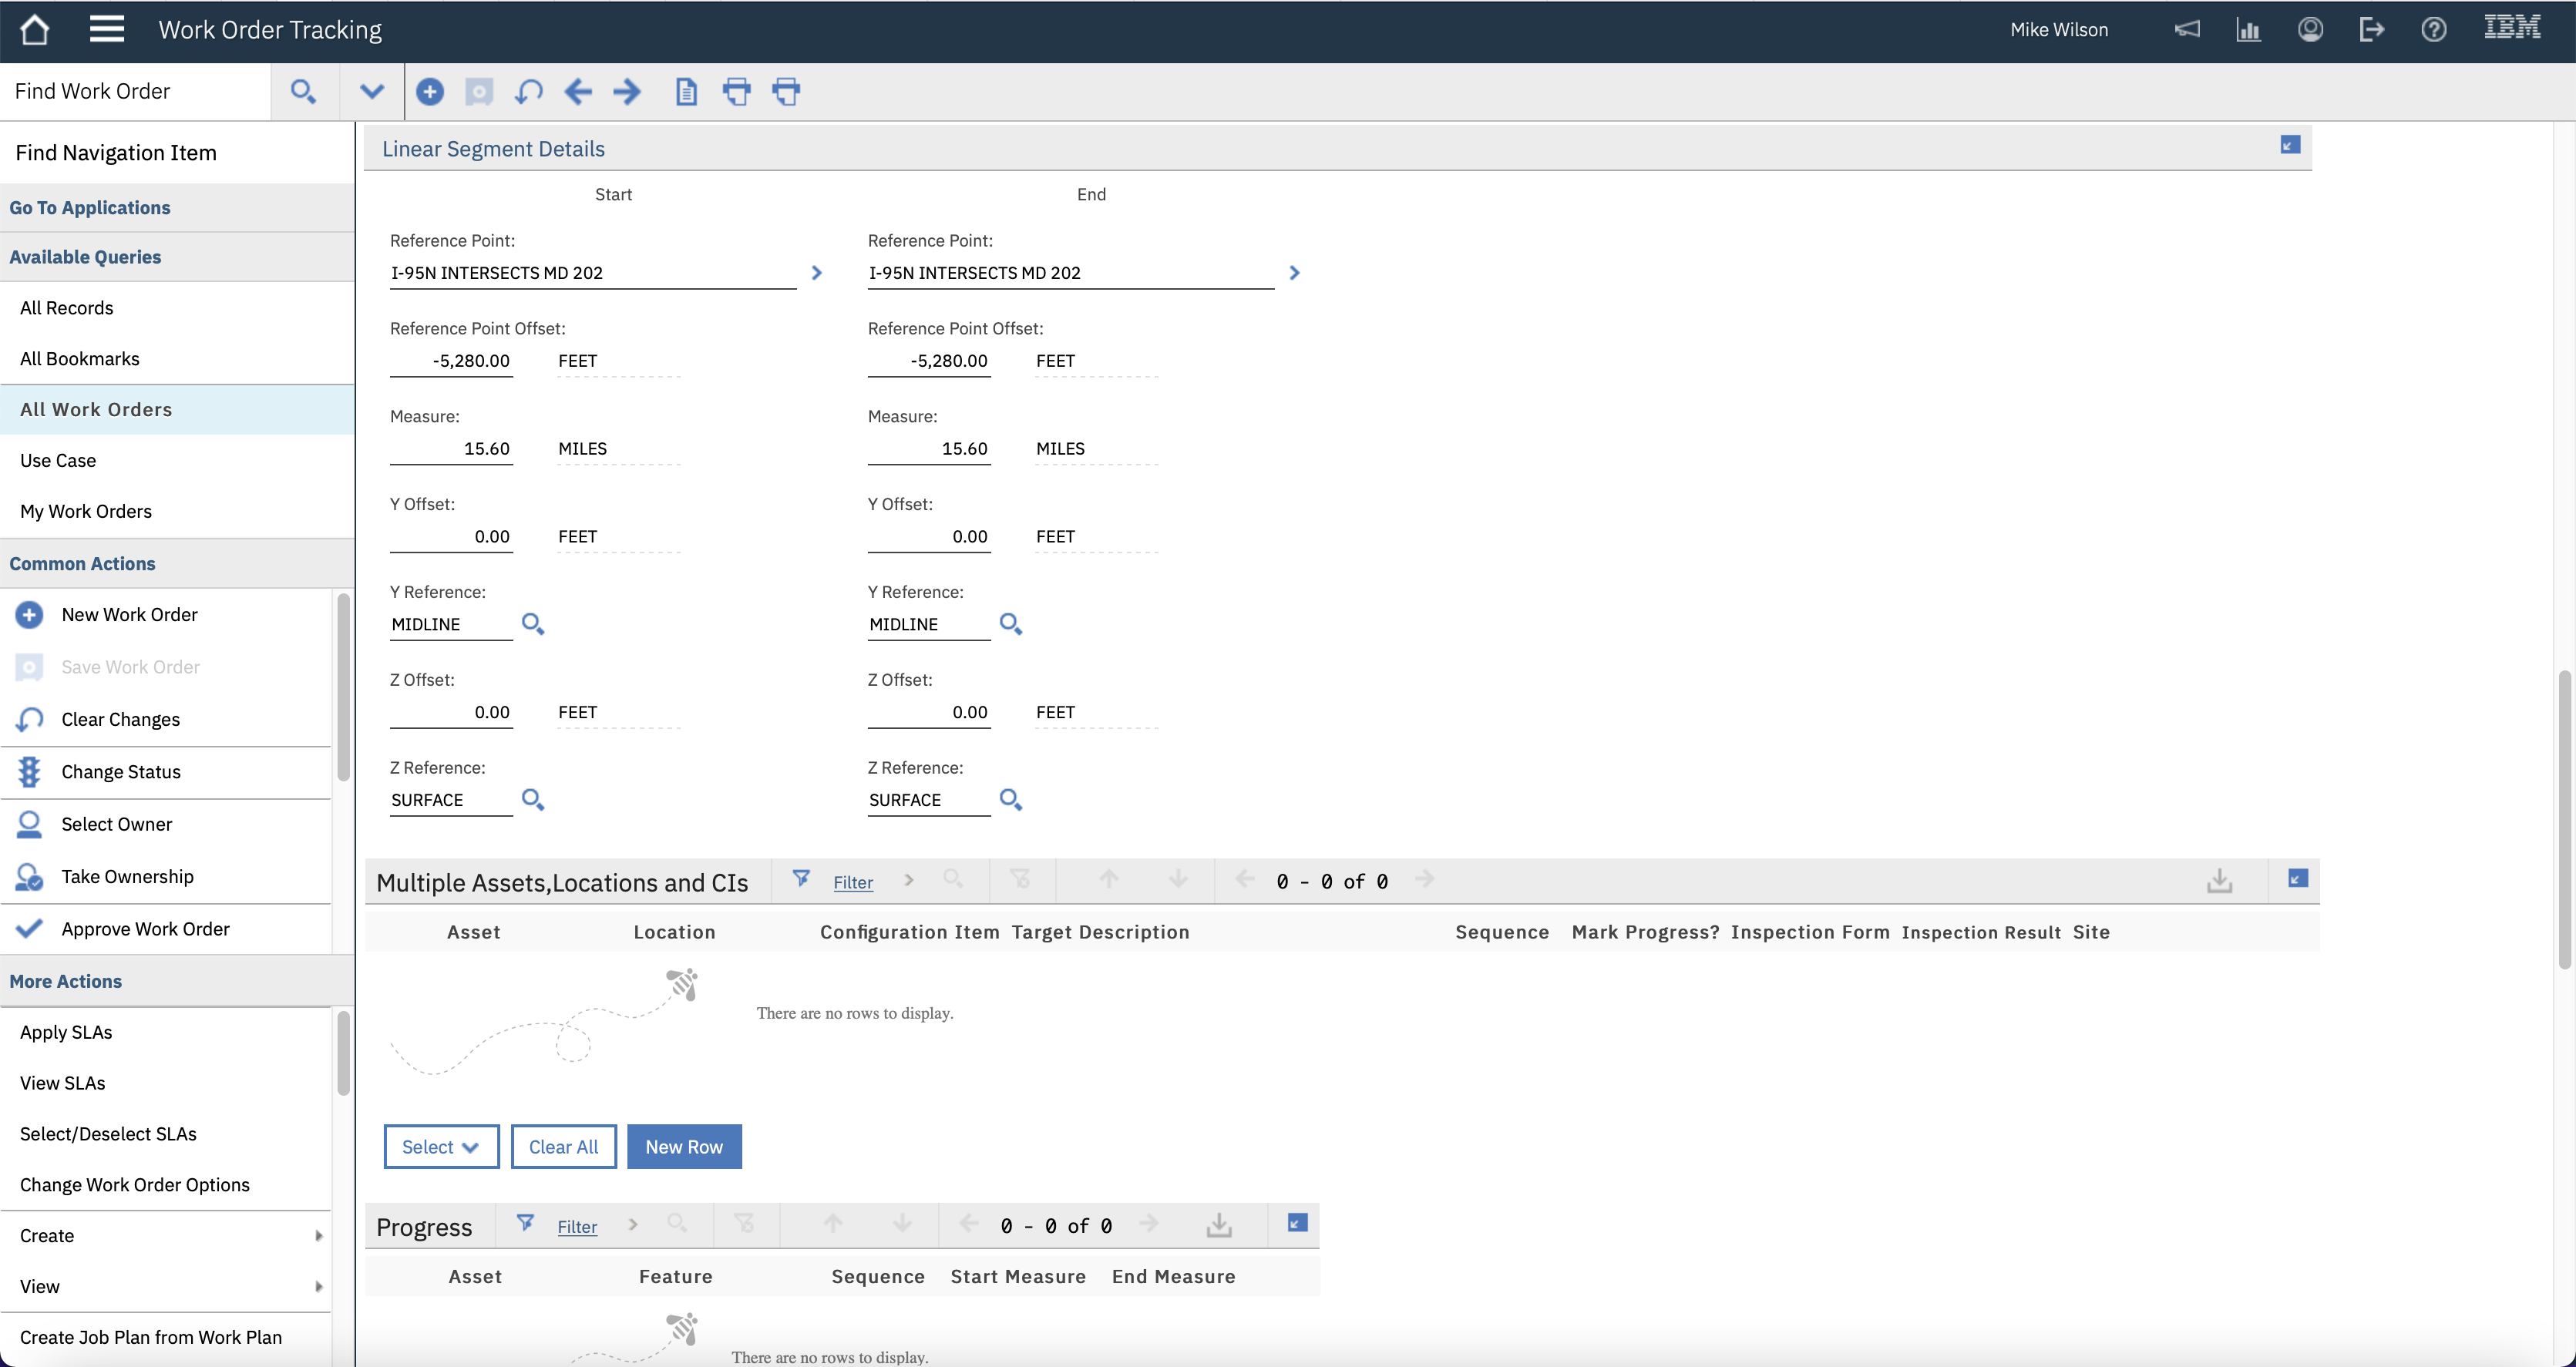Screen dimensions: 2576x1367
Task: Click the Help question mark icon
Action: tap(2433, 30)
